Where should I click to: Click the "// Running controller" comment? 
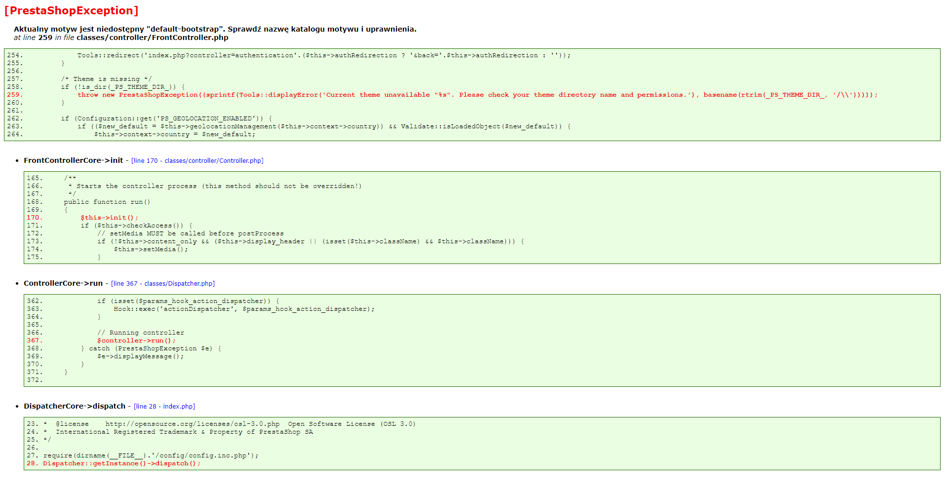point(141,333)
